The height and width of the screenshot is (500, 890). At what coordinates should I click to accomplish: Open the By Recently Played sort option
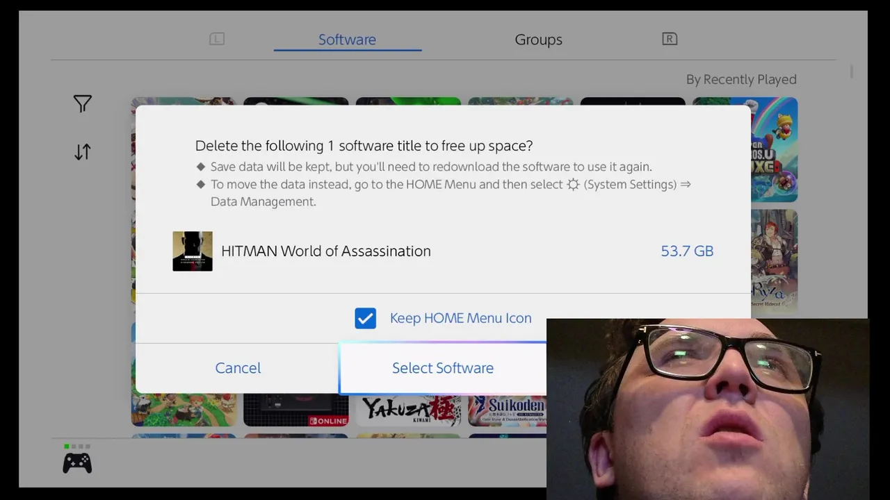point(741,79)
